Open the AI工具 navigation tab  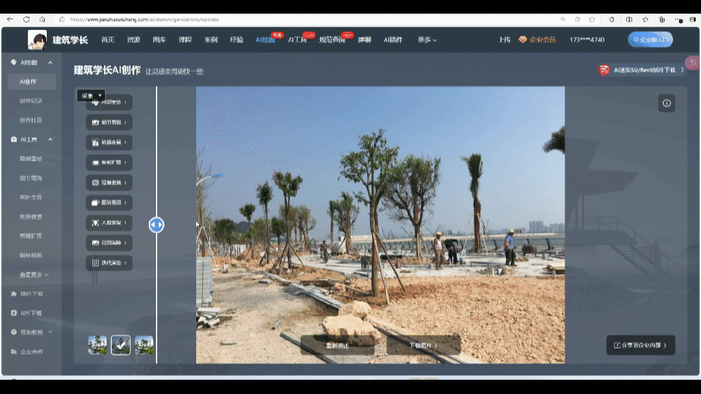pyautogui.click(x=298, y=40)
